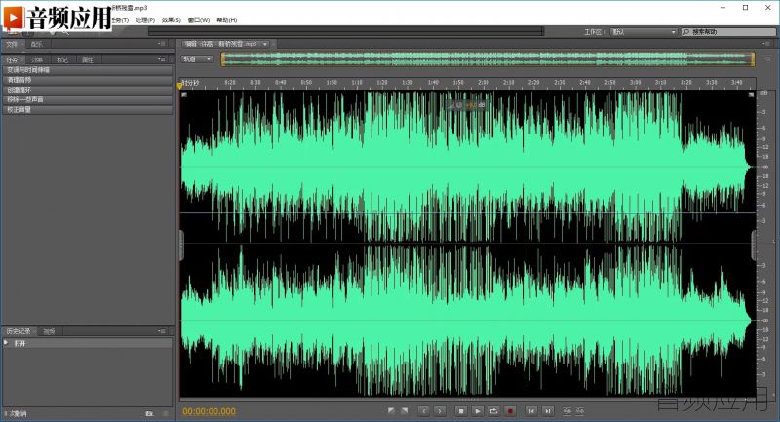Open the 轨道 channel dropdown
Image resolution: width=780 pixels, height=422 pixels.
point(197,59)
